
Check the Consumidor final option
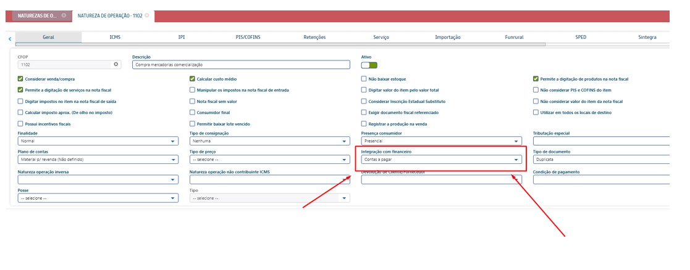[x=193, y=113]
